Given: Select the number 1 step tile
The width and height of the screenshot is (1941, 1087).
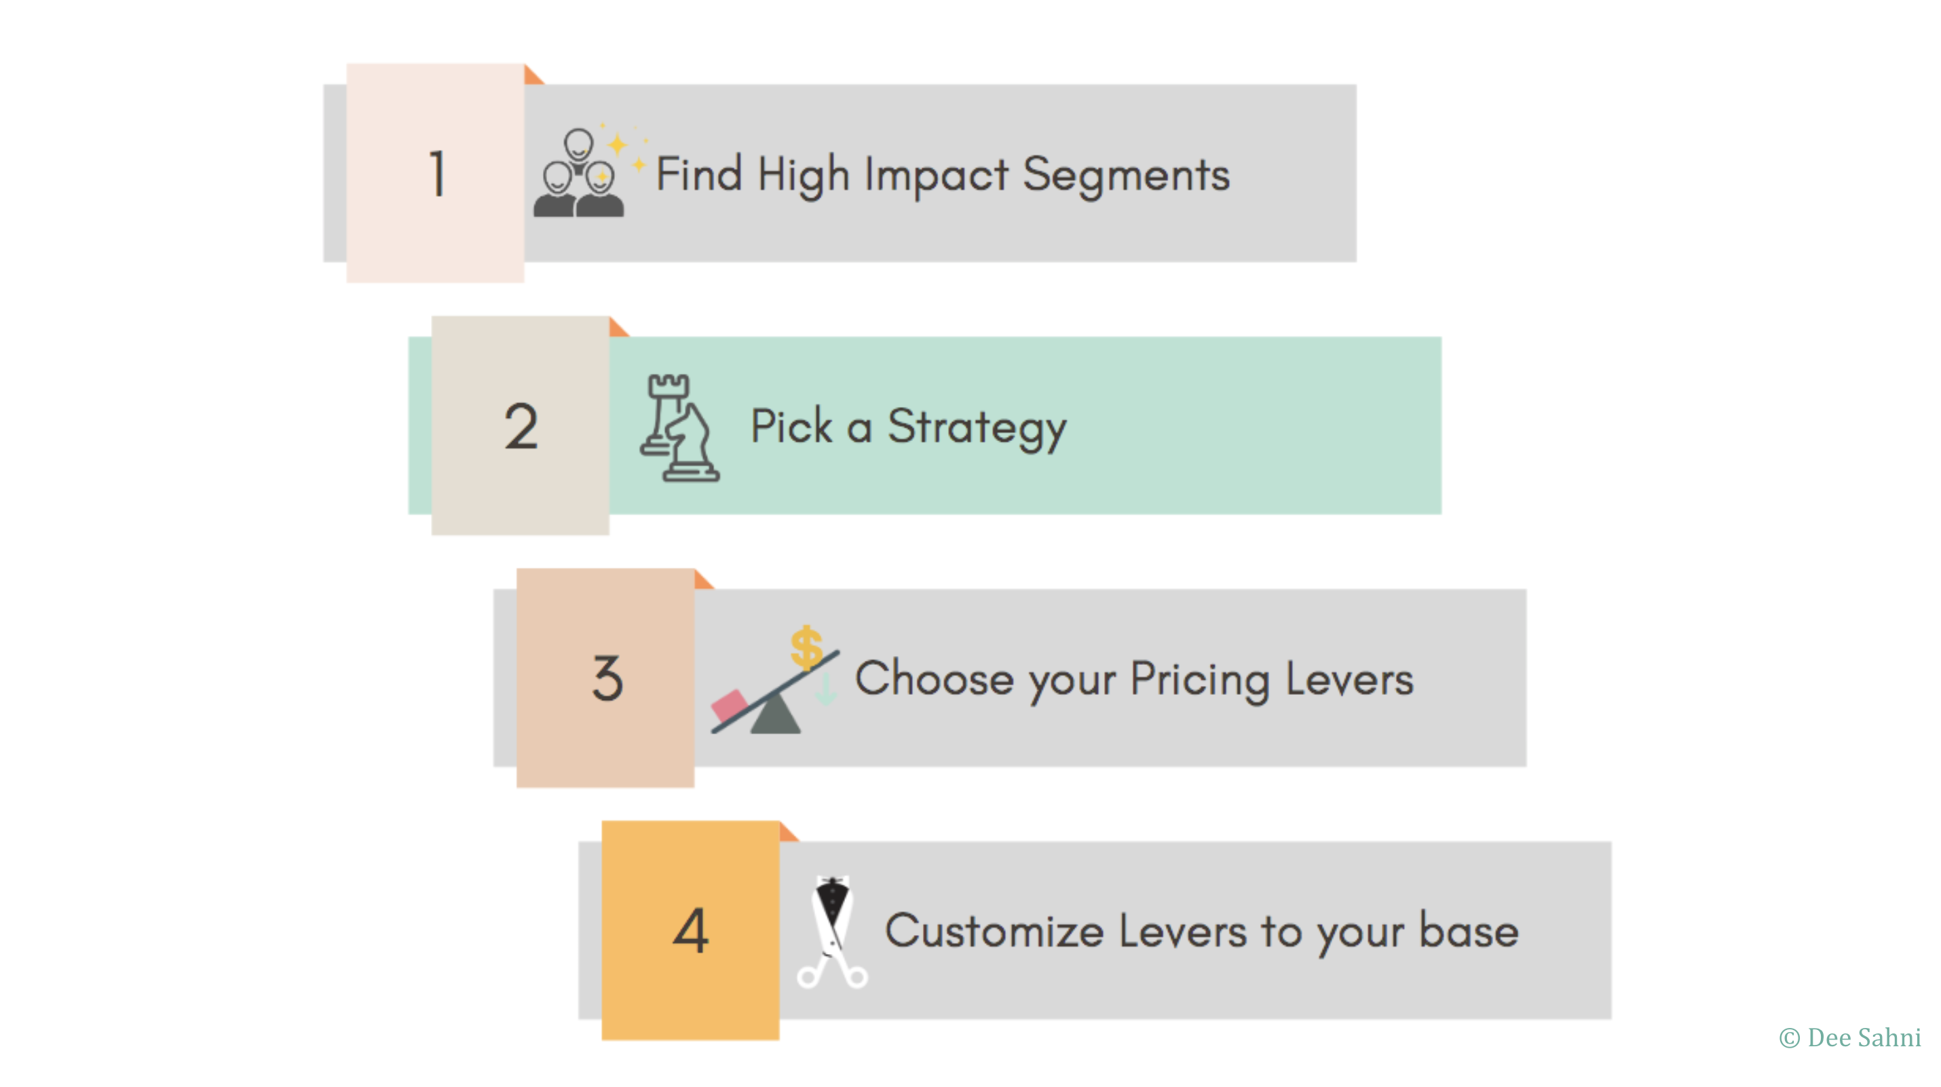Looking at the screenshot, I should click(436, 173).
